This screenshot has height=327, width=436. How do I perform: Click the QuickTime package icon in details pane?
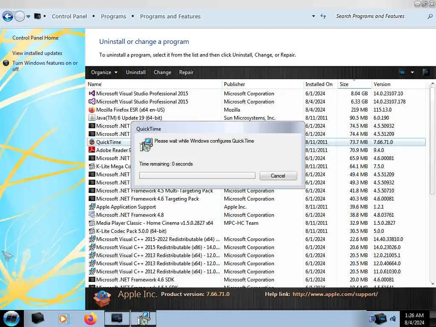coord(102,298)
